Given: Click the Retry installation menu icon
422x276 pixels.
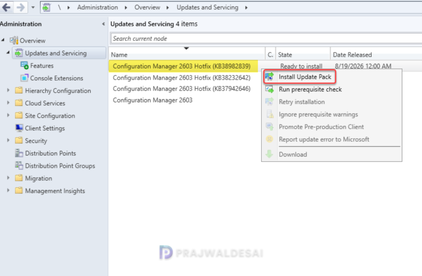Looking at the screenshot, I should [270, 101].
